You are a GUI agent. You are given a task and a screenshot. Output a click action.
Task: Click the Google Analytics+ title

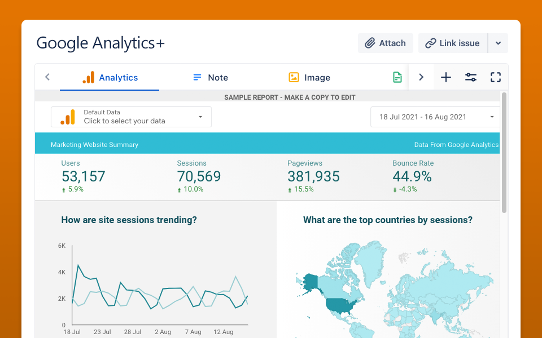pyautogui.click(x=100, y=43)
